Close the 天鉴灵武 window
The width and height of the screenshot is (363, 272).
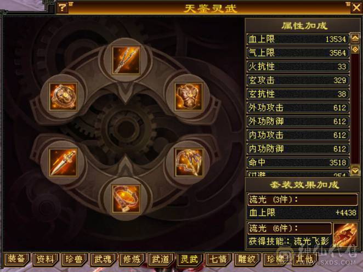click(356, 8)
